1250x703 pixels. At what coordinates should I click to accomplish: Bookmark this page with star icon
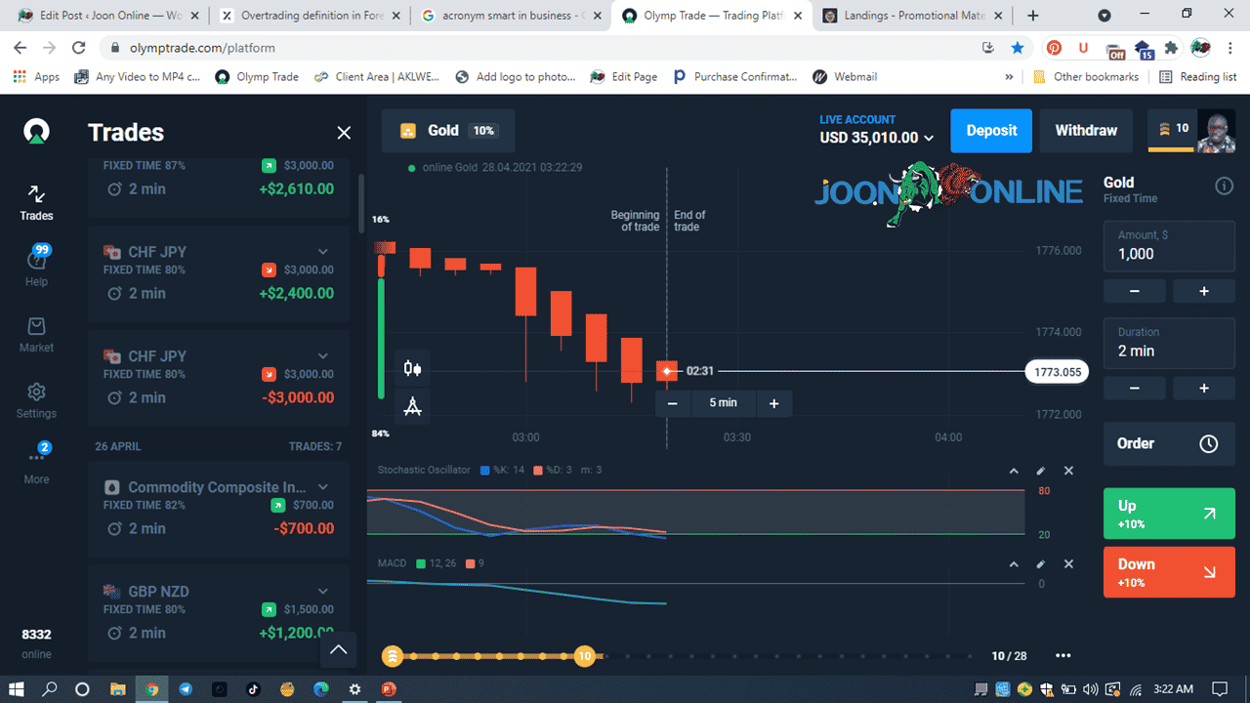(x=1018, y=48)
